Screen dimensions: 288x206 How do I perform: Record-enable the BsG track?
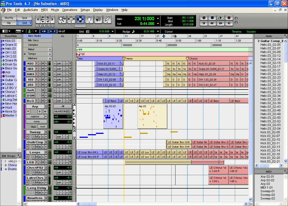pyautogui.click(x=37, y=101)
